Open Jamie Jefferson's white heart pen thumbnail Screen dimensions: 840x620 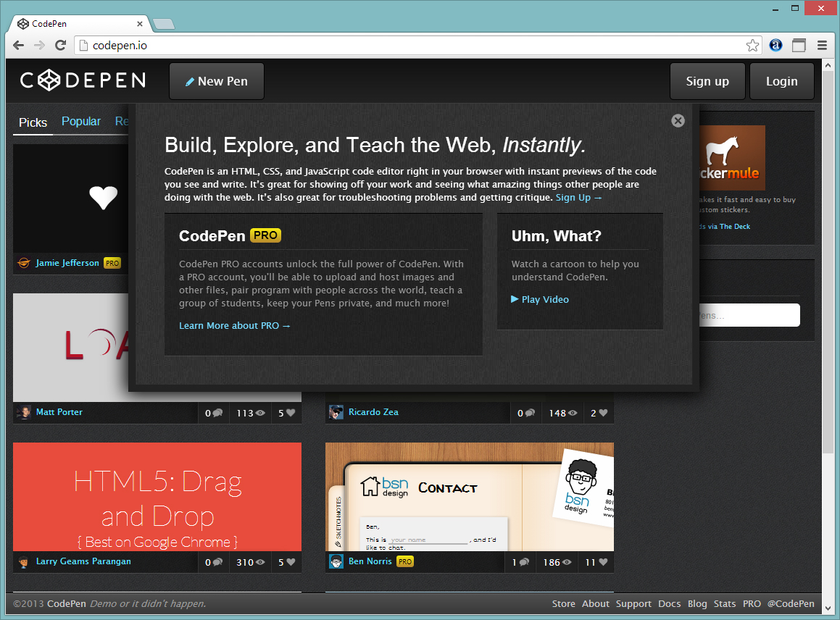click(71, 198)
